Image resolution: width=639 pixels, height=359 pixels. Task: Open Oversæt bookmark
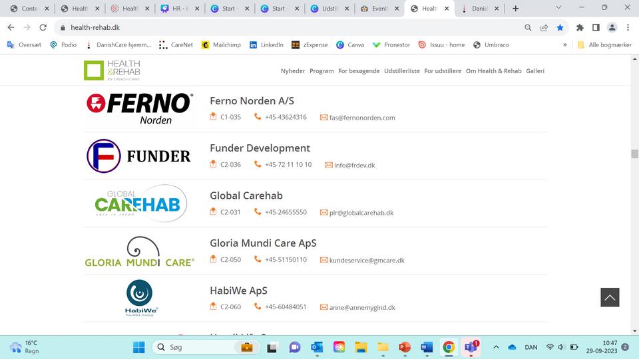(x=24, y=45)
